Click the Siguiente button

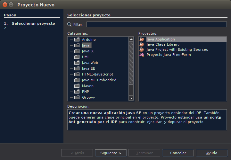point(111,153)
